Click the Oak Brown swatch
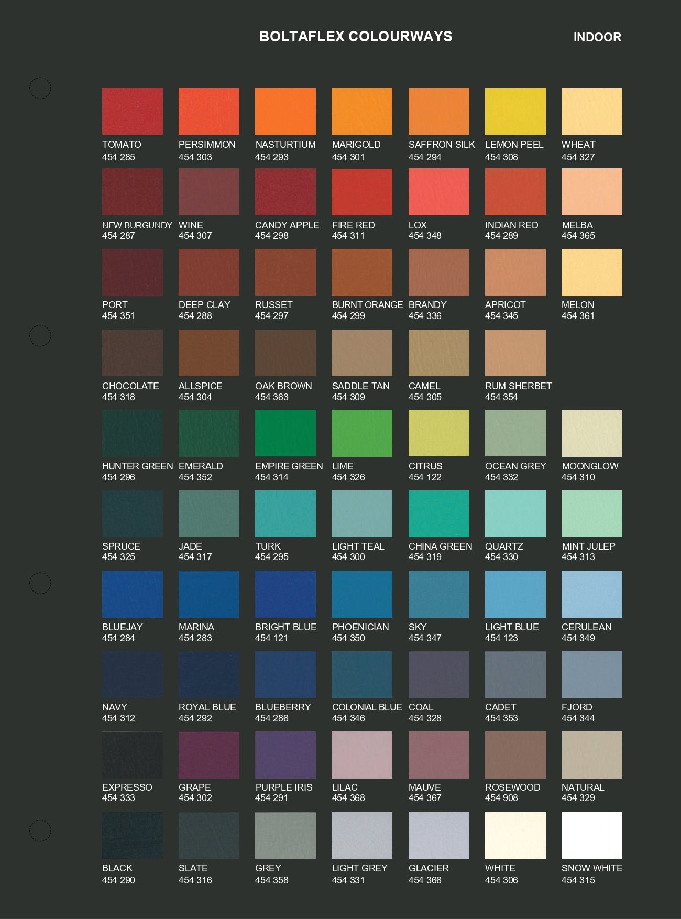The image size is (681, 919). click(x=285, y=353)
